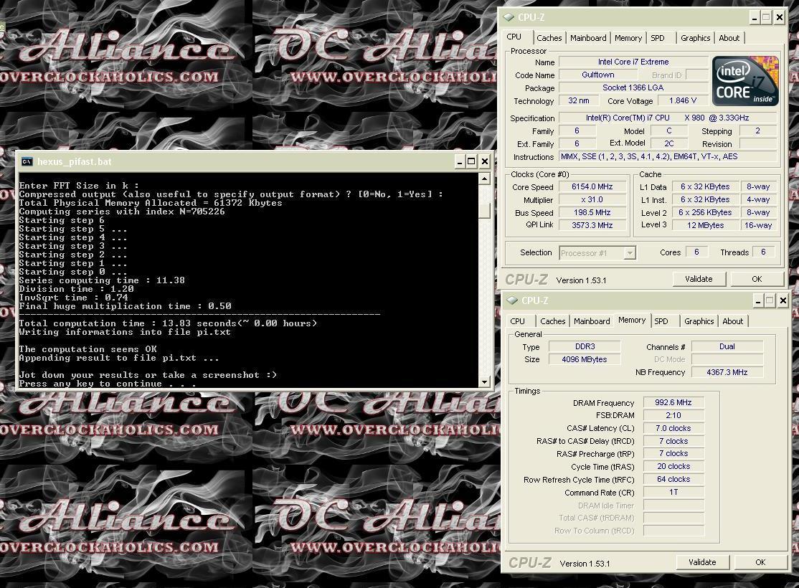Click the memory Size value 4096 MBytes
This screenshot has width=799, height=588.
click(585, 359)
